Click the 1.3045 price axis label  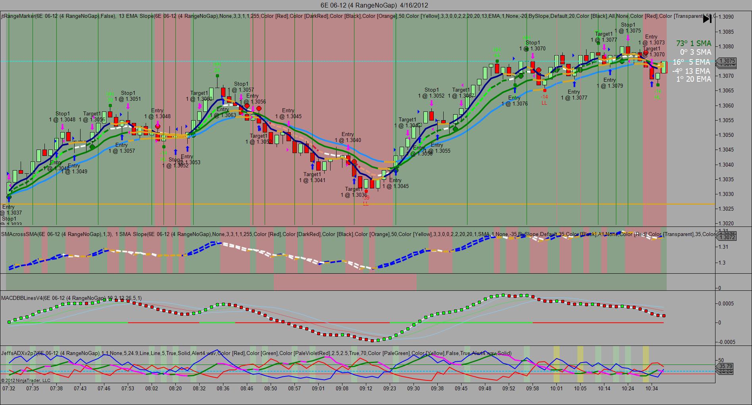(x=726, y=150)
